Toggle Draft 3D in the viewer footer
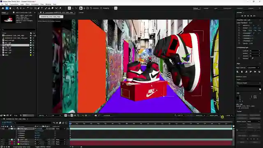 (x=179, y=115)
